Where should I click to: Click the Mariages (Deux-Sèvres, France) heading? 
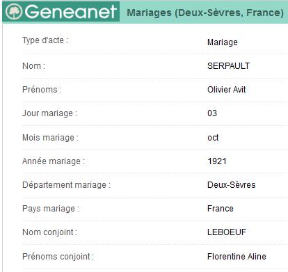pyautogui.click(x=205, y=13)
